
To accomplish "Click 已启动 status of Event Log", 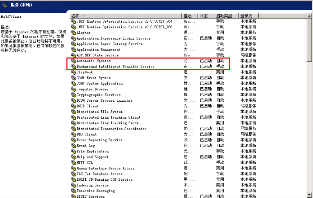I will click(x=206, y=146).
